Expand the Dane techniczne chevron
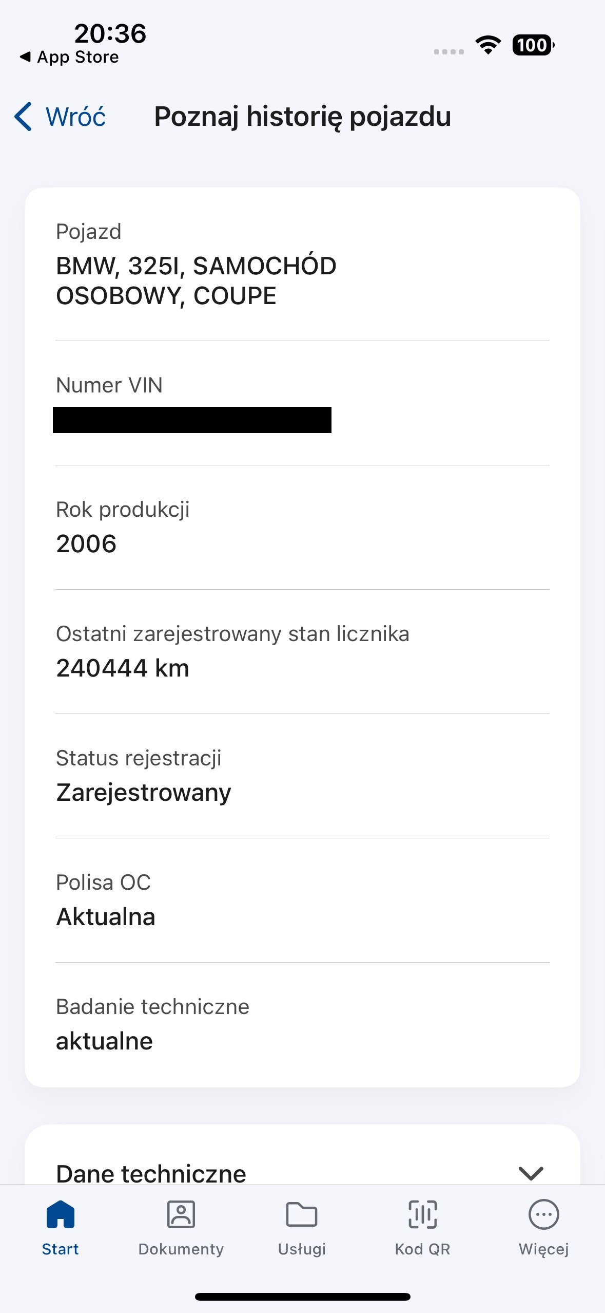Viewport: 605px width, 1313px height. pyautogui.click(x=531, y=1173)
